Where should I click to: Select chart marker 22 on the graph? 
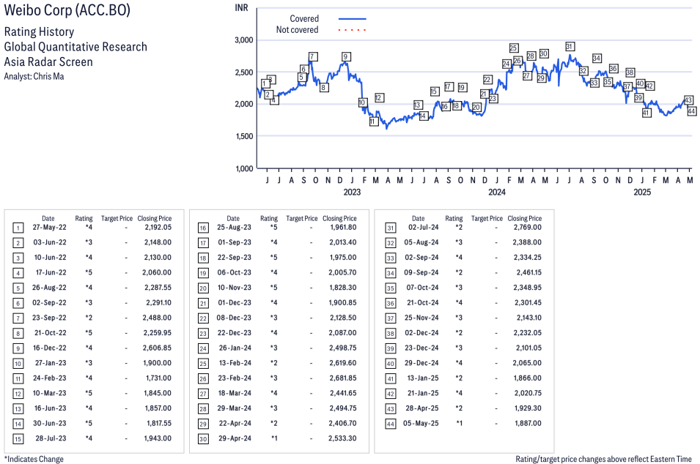(487, 80)
